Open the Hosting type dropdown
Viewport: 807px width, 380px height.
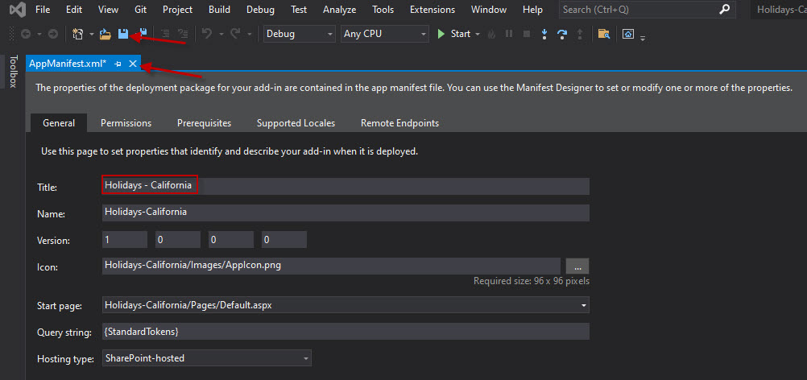tap(207, 358)
